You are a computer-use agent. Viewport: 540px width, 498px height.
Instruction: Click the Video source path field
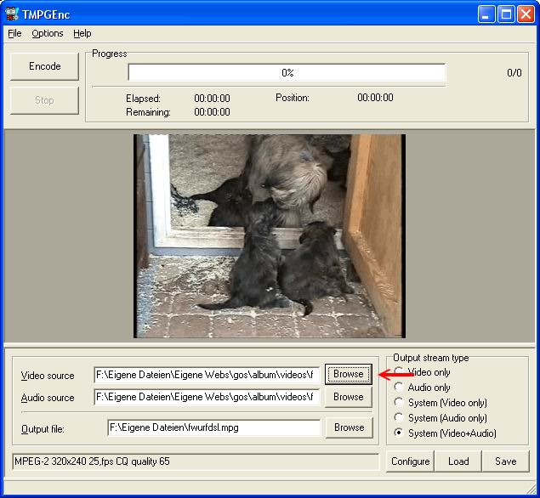(207, 375)
